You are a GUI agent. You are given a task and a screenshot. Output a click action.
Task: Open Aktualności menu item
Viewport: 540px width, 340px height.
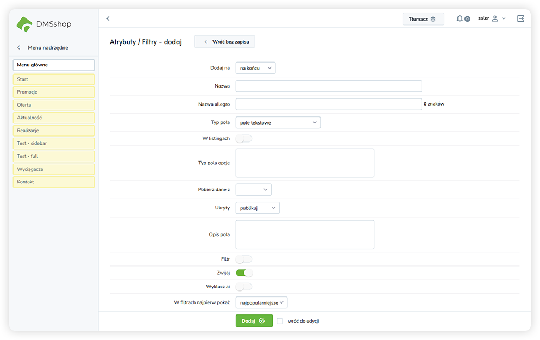(x=53, y=118)
